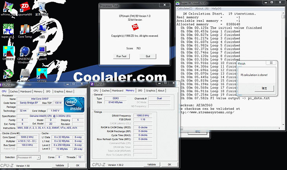
Task: Open the Recycle Bin desktop icon
Action: click(x=42, y=8)
